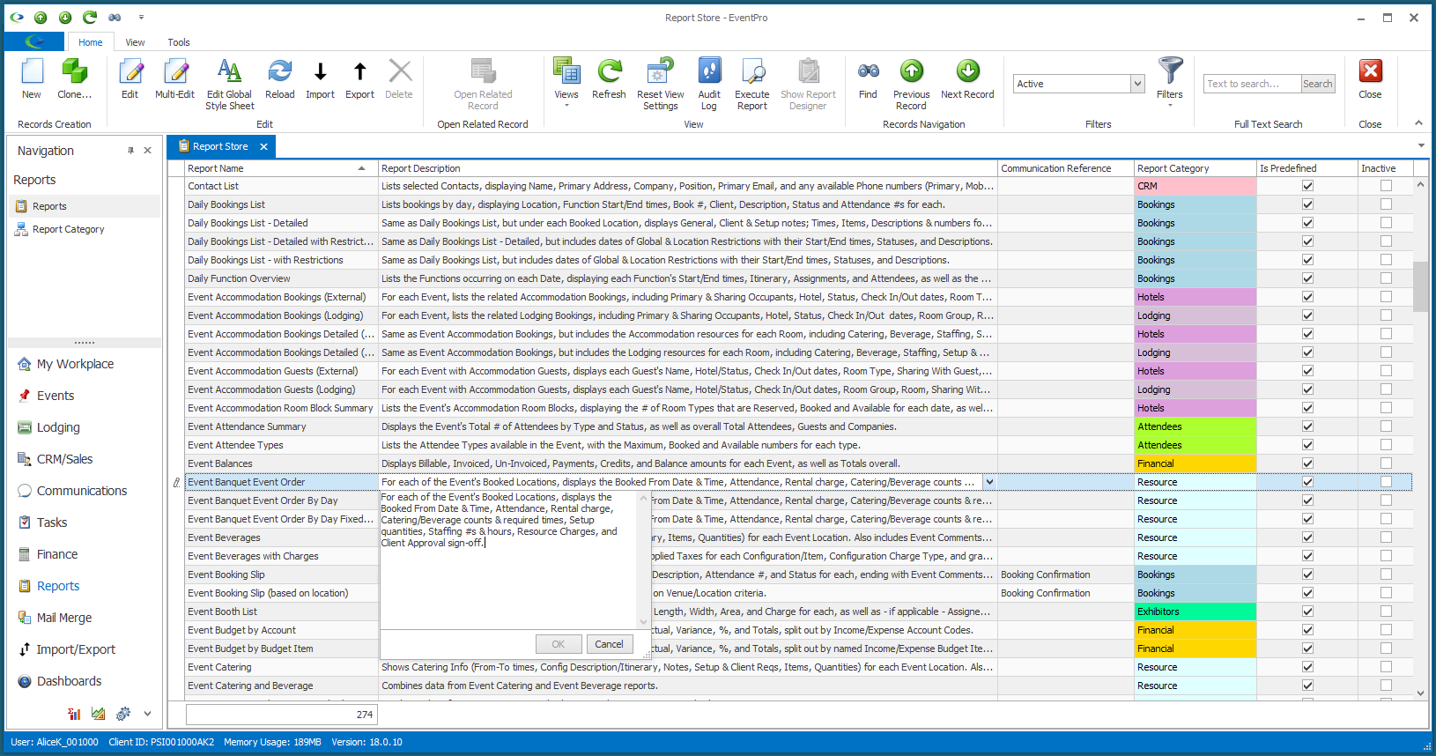Switch to the Tools ribbon tab
The width and height of the screenshot is (1436, 756).
coord(179,42)
